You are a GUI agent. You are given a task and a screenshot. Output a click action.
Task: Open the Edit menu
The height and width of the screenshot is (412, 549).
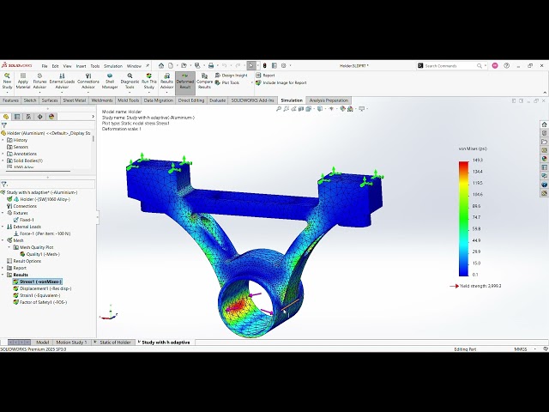[55, 66]
